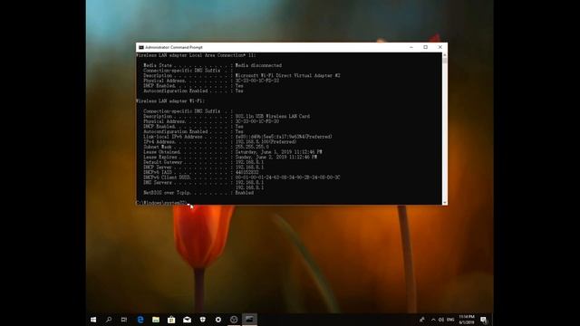Open File Explorer from the taskbar

[x=156, y=320]
